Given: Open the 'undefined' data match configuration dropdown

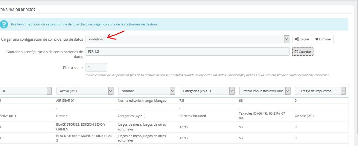Looking at the screenshot, I should [188, 39].
